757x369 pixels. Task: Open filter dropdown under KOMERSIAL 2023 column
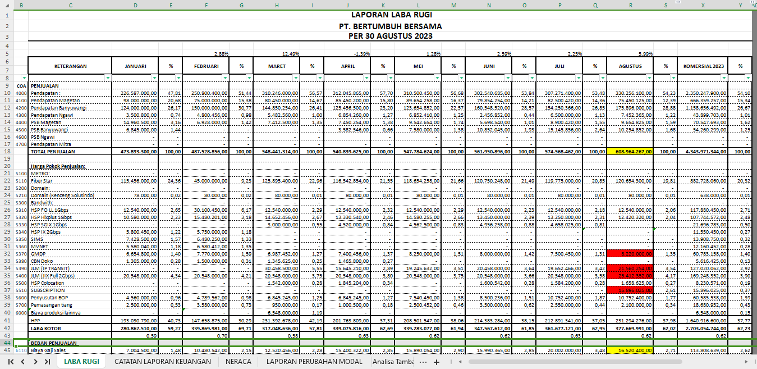(x=724, y=78)
